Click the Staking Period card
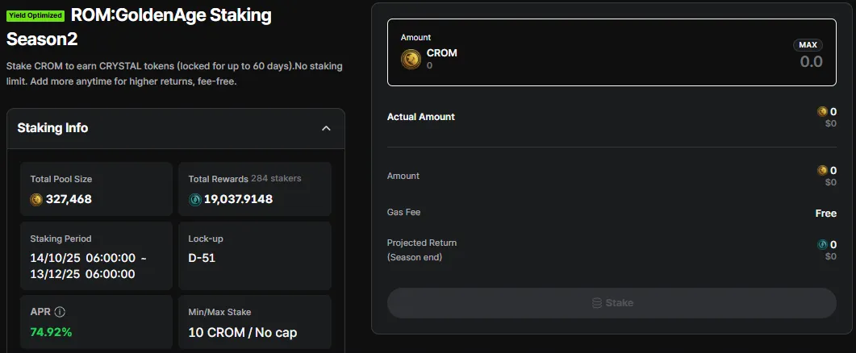The image size is (856, 353). pos(97,256)
